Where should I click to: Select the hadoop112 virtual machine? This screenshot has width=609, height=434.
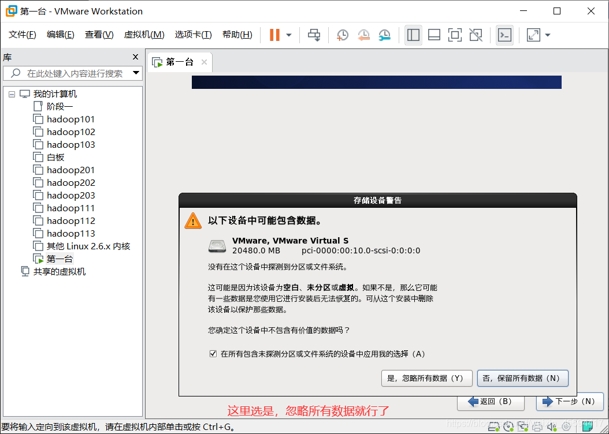click(70, 220)
